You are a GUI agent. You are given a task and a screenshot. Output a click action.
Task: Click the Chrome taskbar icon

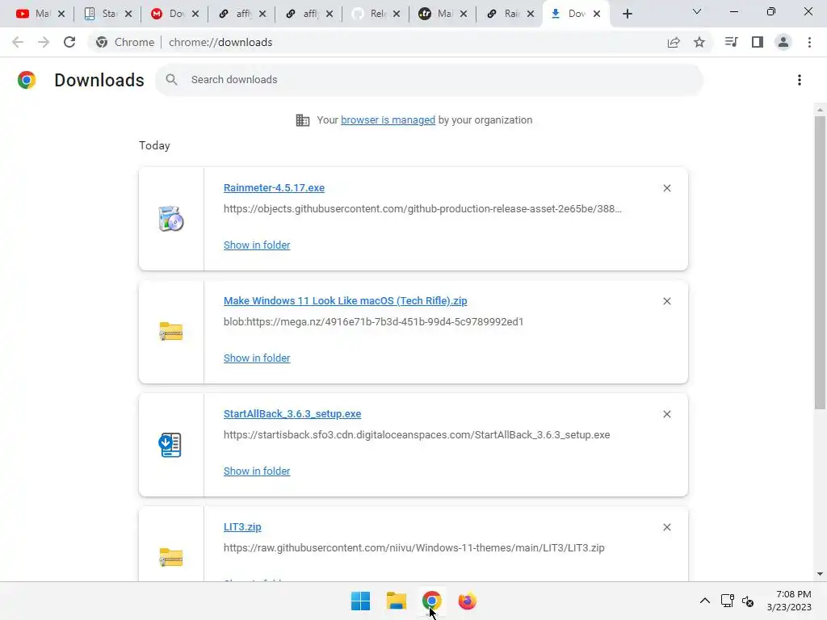coord(432,601)
